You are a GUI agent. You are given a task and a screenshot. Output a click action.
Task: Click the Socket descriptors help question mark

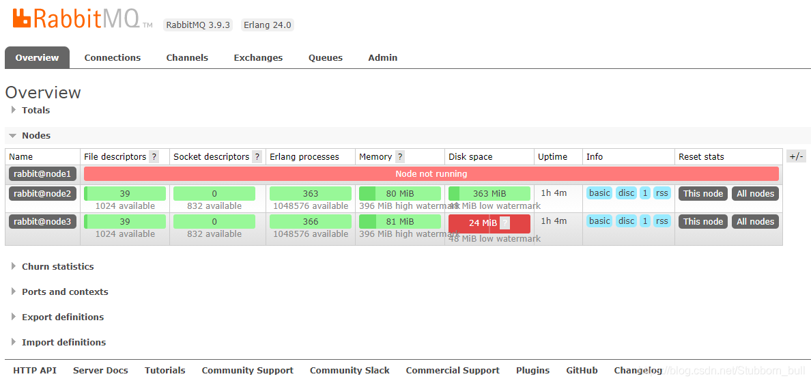[257, 157]
